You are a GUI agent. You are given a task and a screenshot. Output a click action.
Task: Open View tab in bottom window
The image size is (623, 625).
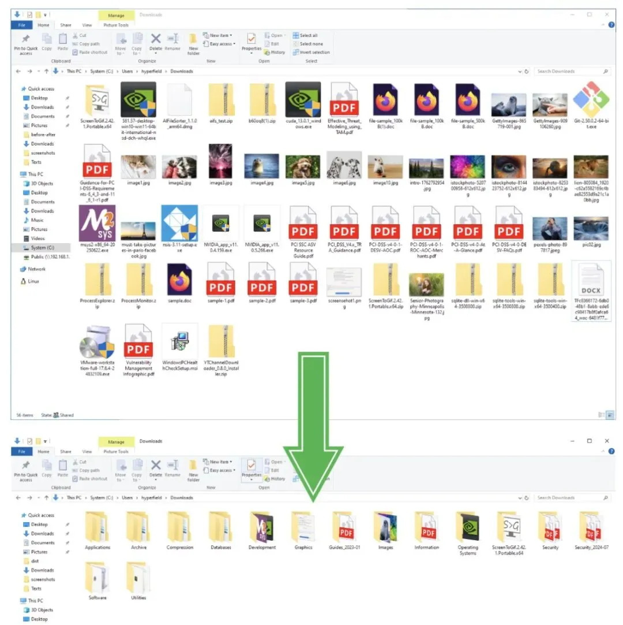point(87,451)
